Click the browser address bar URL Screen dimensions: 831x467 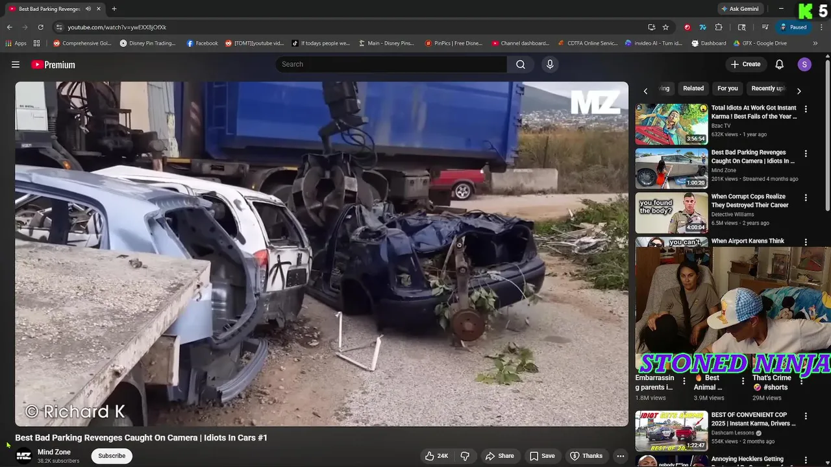point(117,27)
